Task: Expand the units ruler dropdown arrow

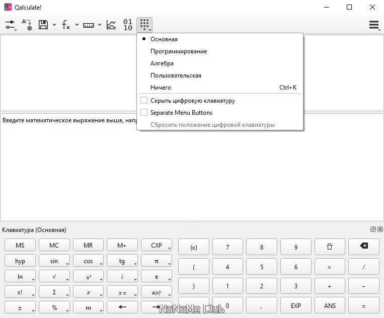Action: (100, 25)
